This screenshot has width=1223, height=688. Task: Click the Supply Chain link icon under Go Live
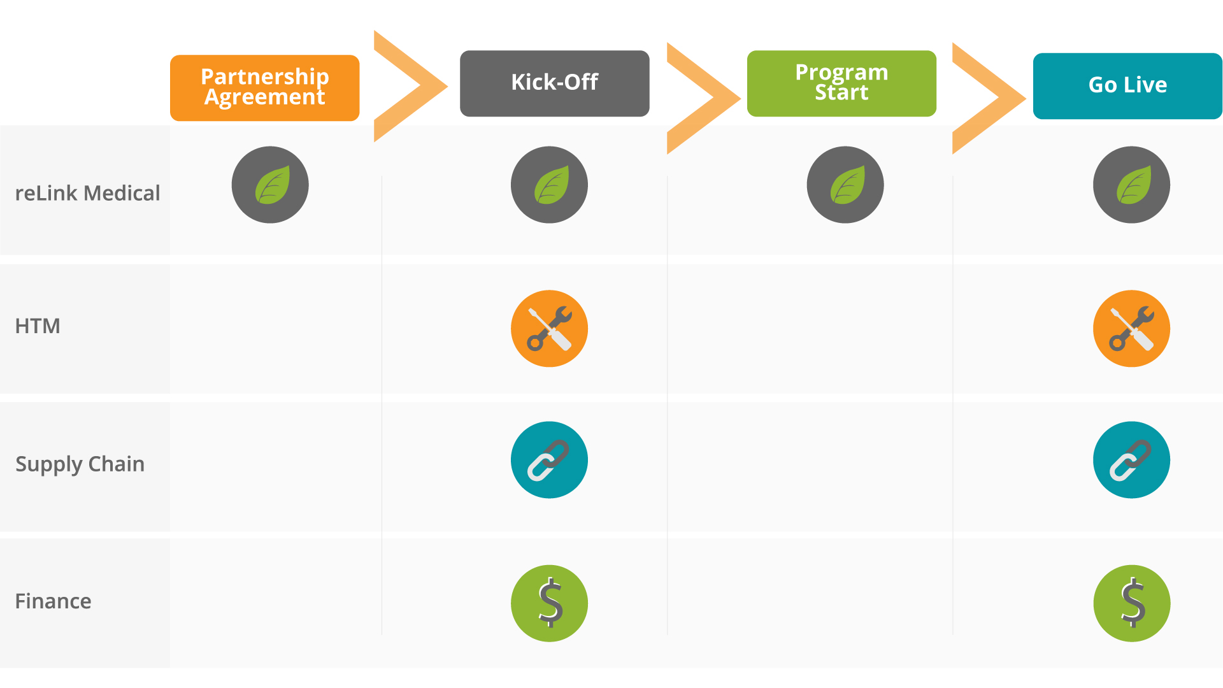[x=1131, y=460]
